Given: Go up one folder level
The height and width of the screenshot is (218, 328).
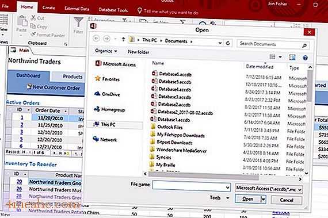Looking at the screenshot, I should coord(123,39).
